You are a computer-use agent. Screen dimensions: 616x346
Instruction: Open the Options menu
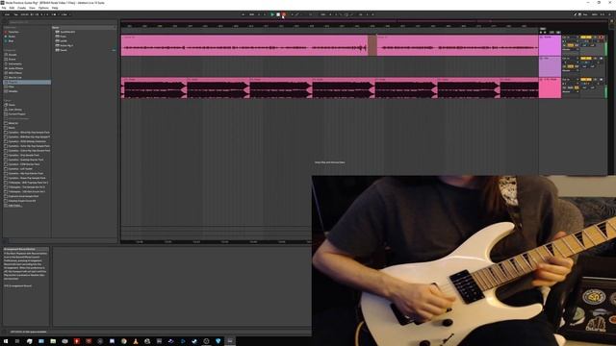[43, 8]
